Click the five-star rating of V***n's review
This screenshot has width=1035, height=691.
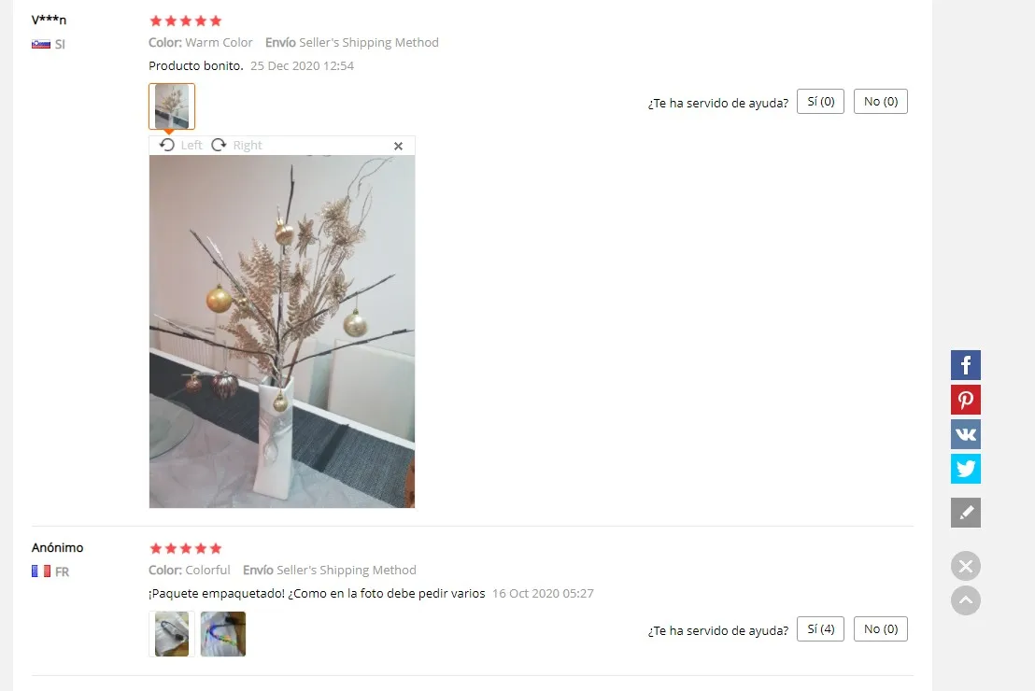tap(186, 21)
